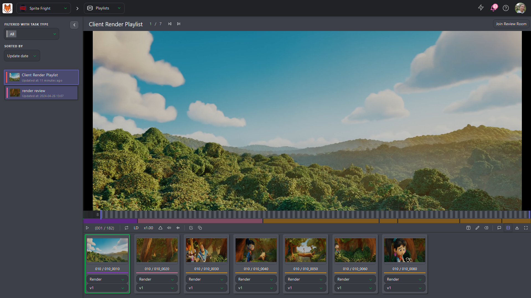The width and height of the screenshot is (531, 298).
Task: Select the shot 010_0010 thumbnail
Action: (x=107, y=250)
